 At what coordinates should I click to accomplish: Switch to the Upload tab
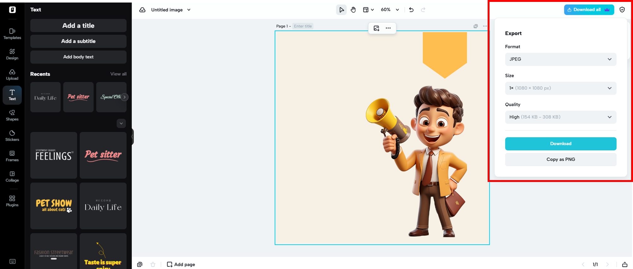point(12,75)
